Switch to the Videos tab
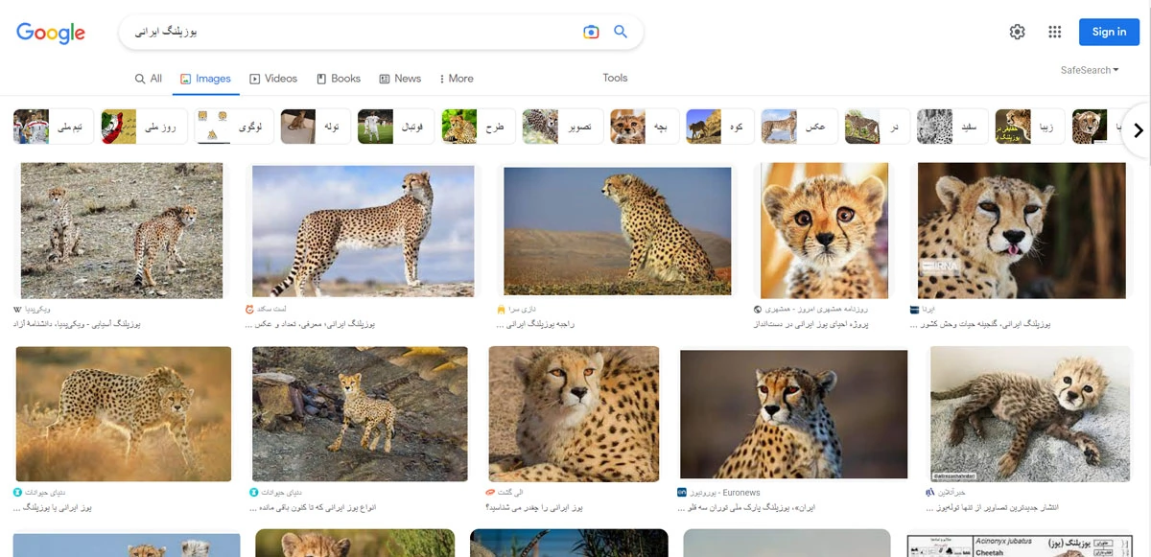 pyautogui.click(x=273, y=79)
